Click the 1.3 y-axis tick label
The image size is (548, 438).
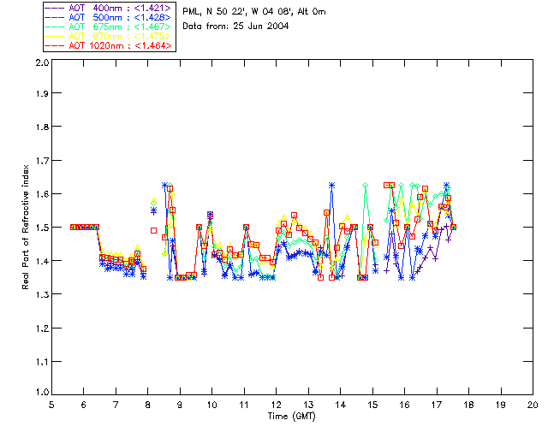pos(42,294)
